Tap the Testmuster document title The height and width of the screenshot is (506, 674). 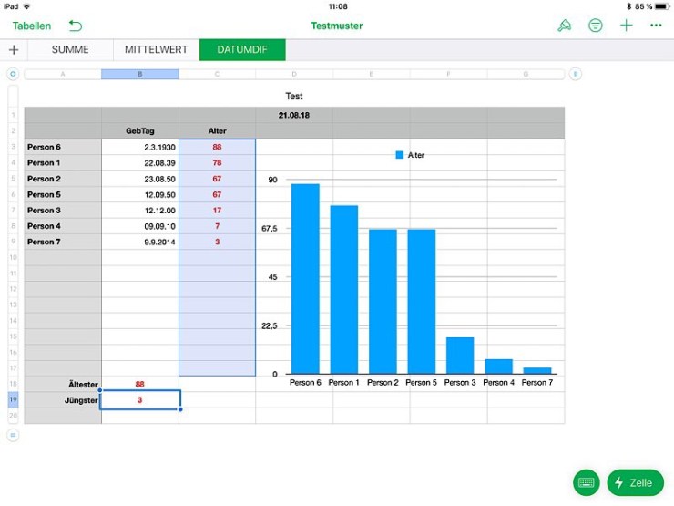click(x=337, y=26)
